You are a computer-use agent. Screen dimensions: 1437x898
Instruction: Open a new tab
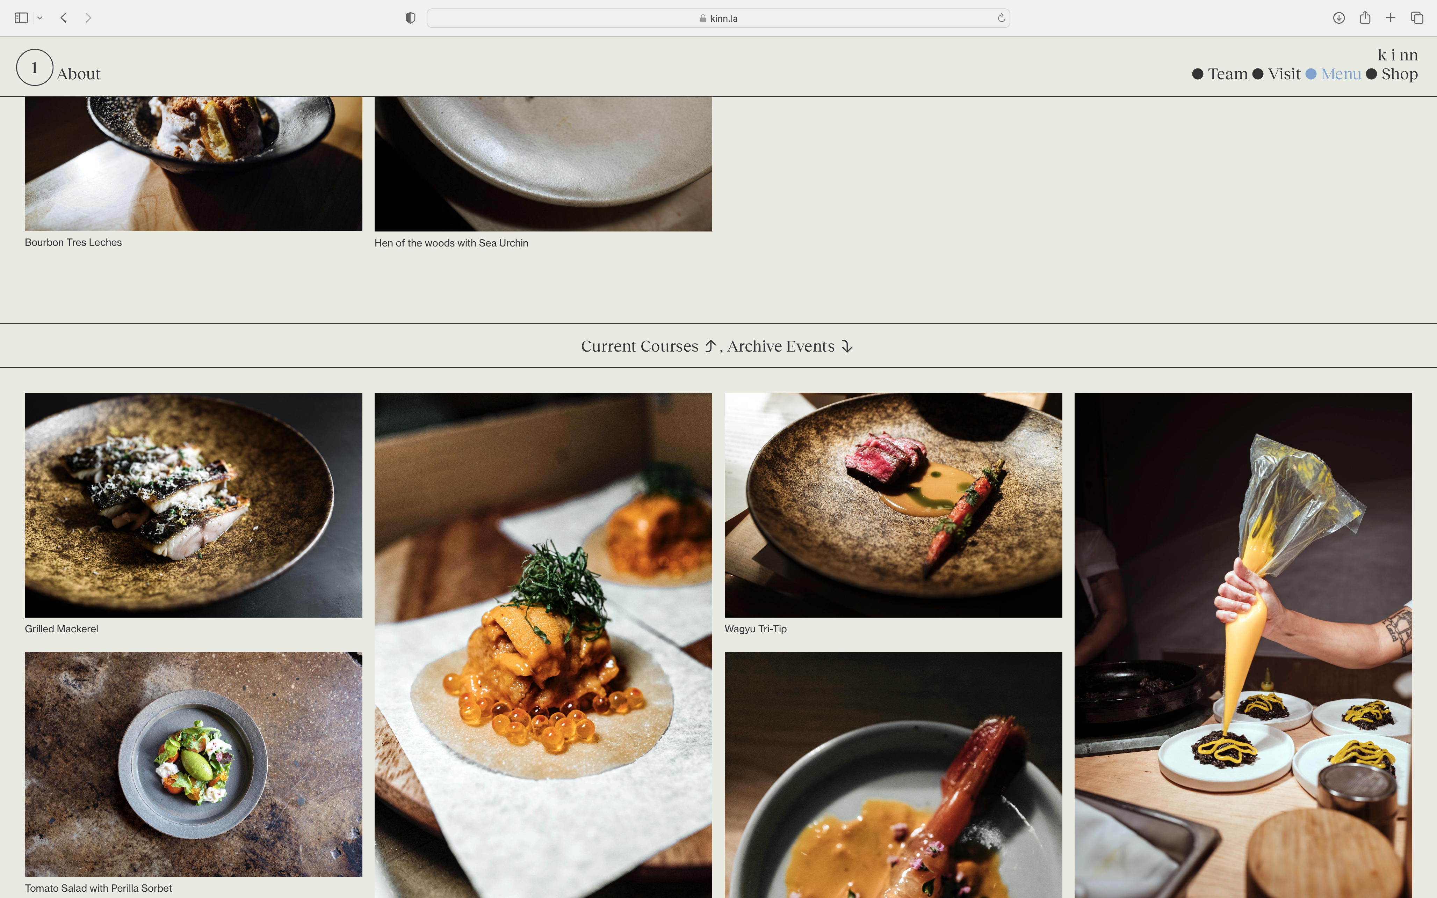[1391, 18]
